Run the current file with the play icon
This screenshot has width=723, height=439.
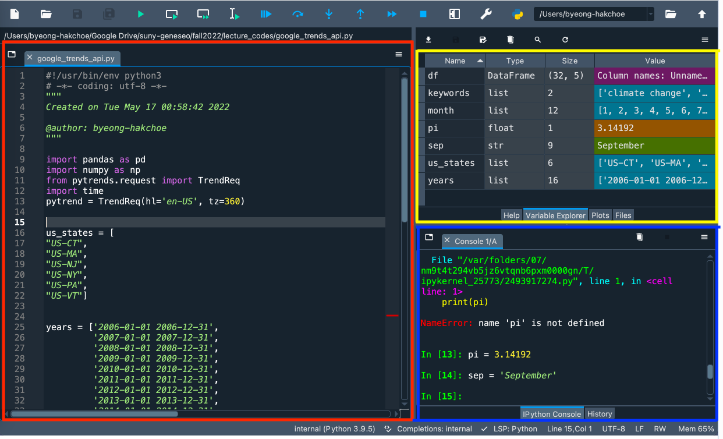coord(140,14)
